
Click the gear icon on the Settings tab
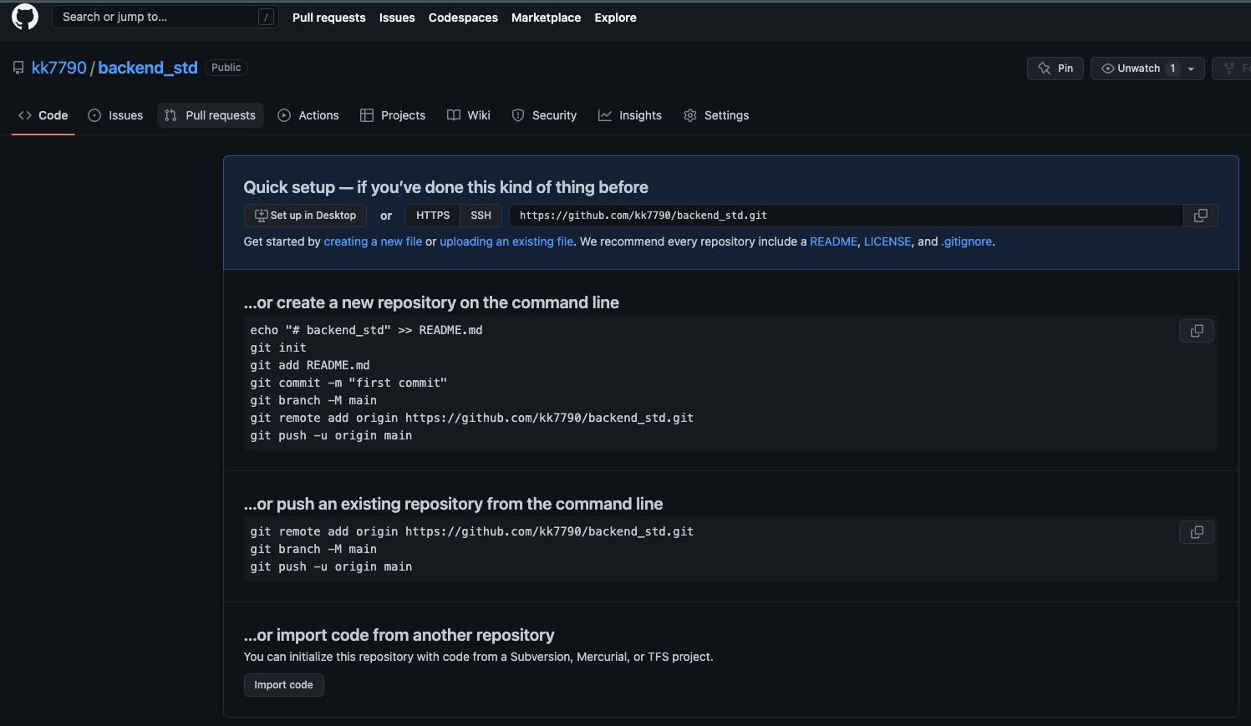pos(690,115)
